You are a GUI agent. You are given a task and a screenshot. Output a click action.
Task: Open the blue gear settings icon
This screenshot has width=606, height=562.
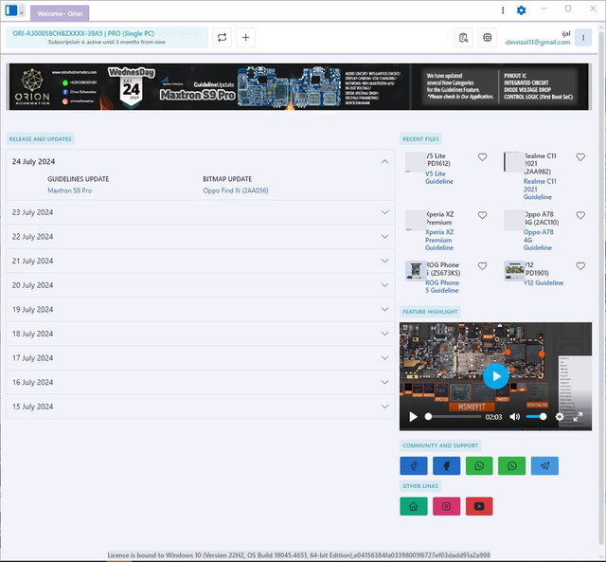(x=521, y=10)
